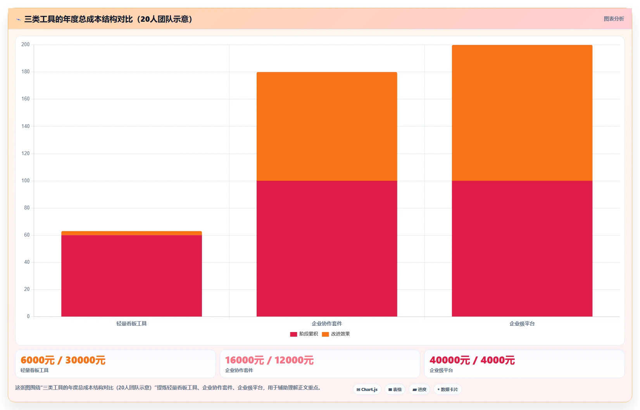The width and height of the screenshot is (640, 410).
Task: Select the Chart.js chip
Action: point(367,389)
